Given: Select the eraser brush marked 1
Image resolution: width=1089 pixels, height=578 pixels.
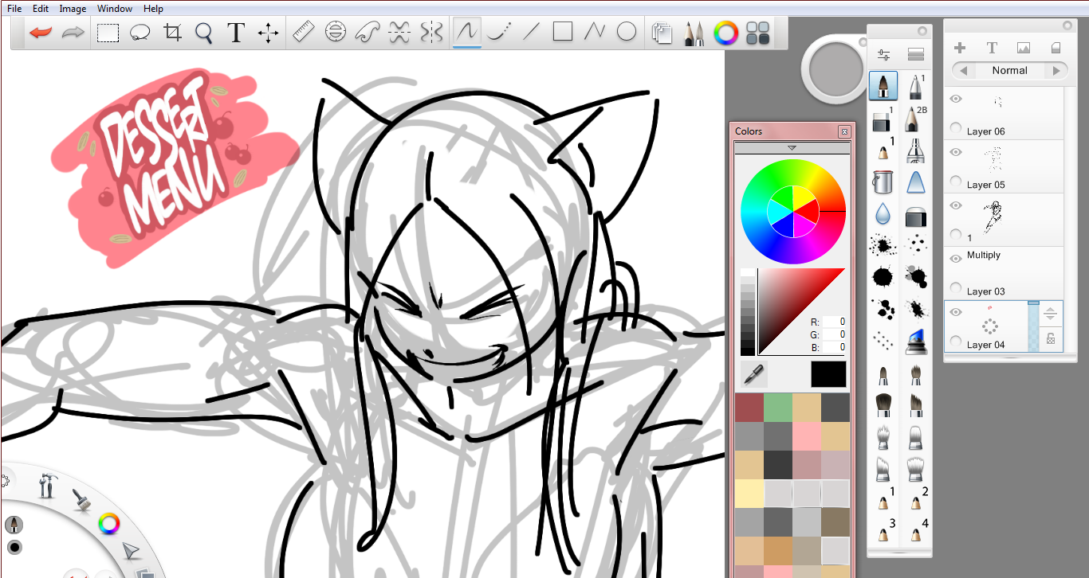Looking at the screenshot, I should (883, 119).
